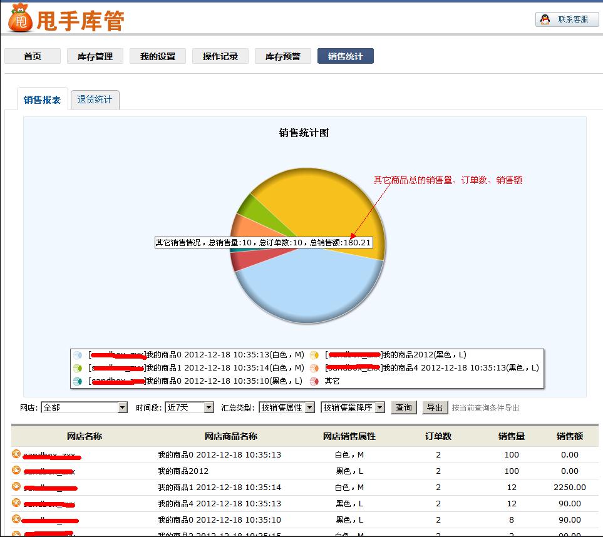Viewport: 603px width, 537px height.
Task: Click sales quantity 8 in the table
Action: 512,519
